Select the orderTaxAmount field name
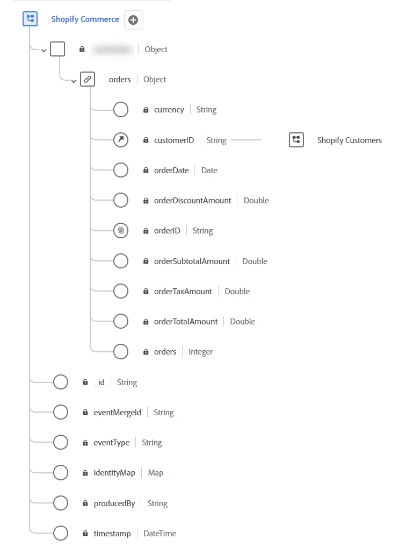This screenshot has width=406, height=553. click(183, 292)
